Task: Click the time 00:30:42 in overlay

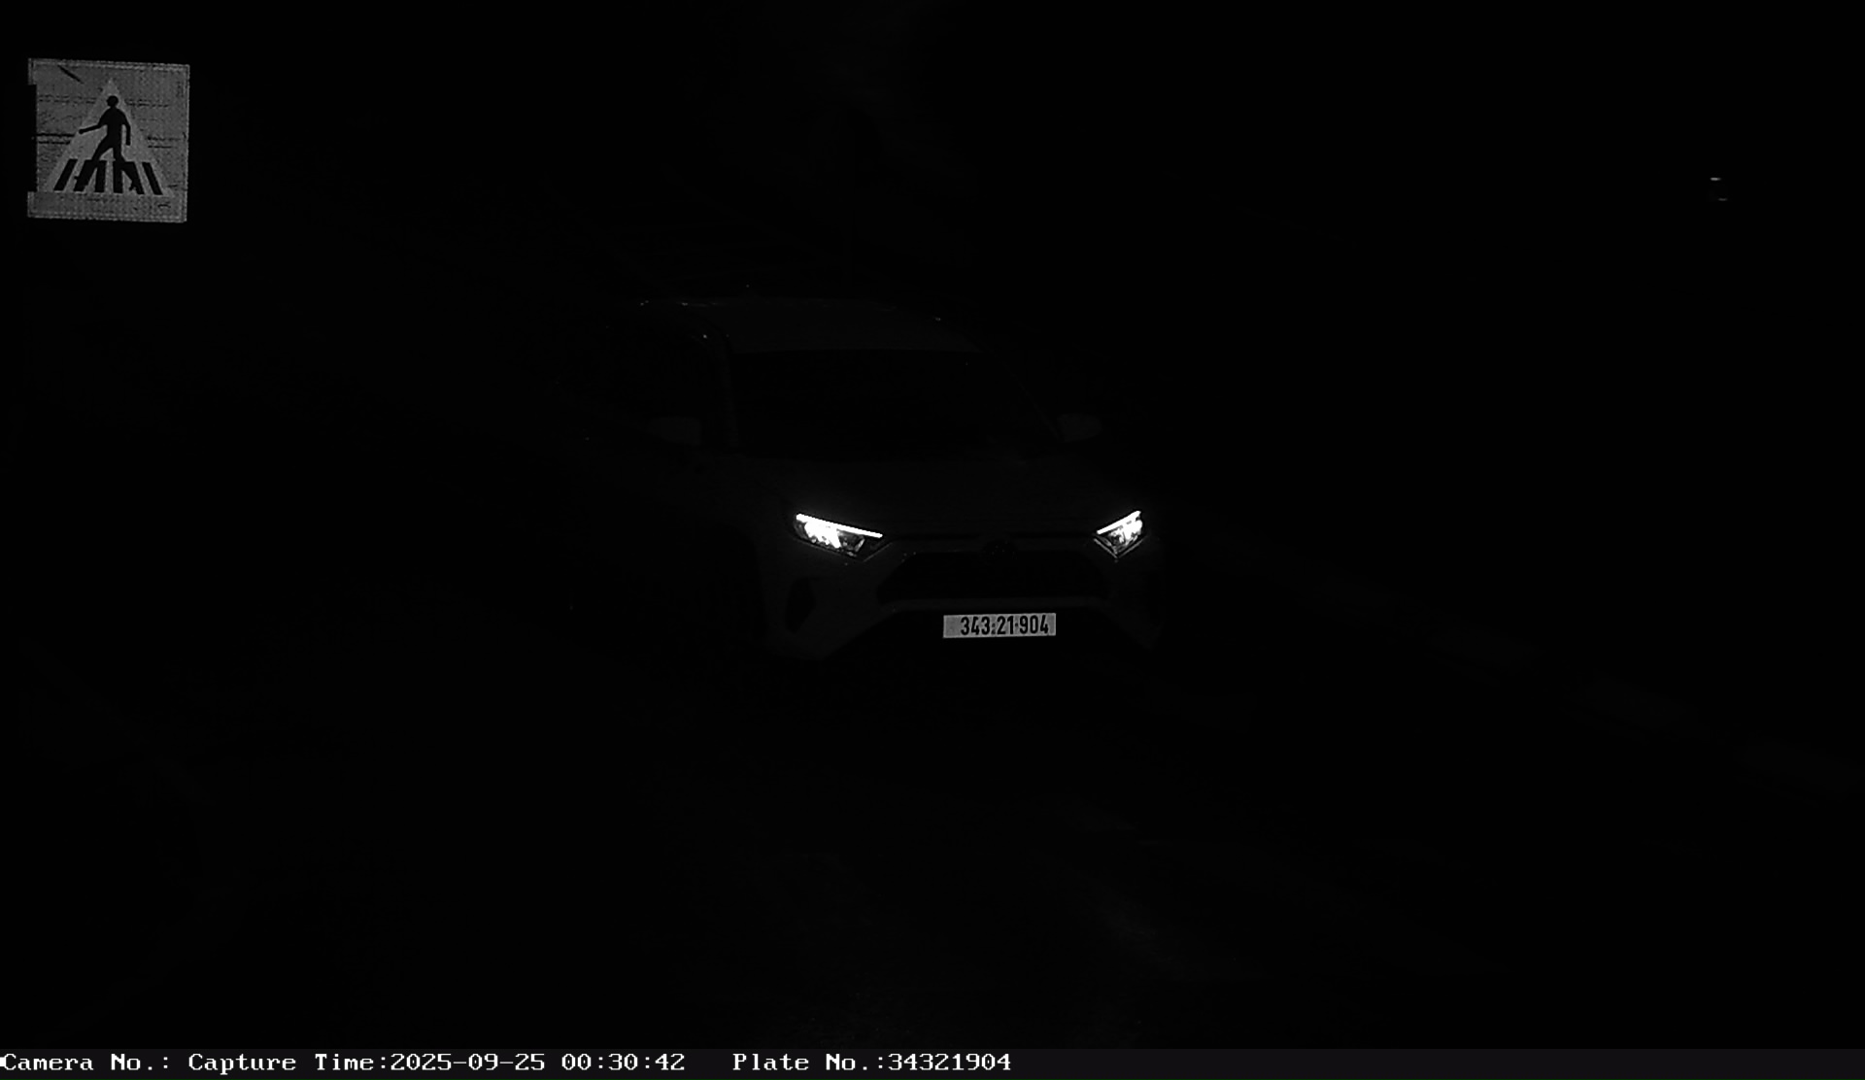Action: 623,1063
